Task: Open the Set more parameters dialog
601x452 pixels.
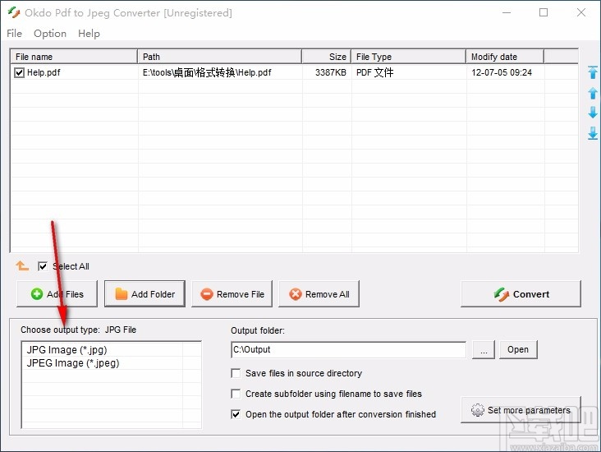Action: (521, 410)
